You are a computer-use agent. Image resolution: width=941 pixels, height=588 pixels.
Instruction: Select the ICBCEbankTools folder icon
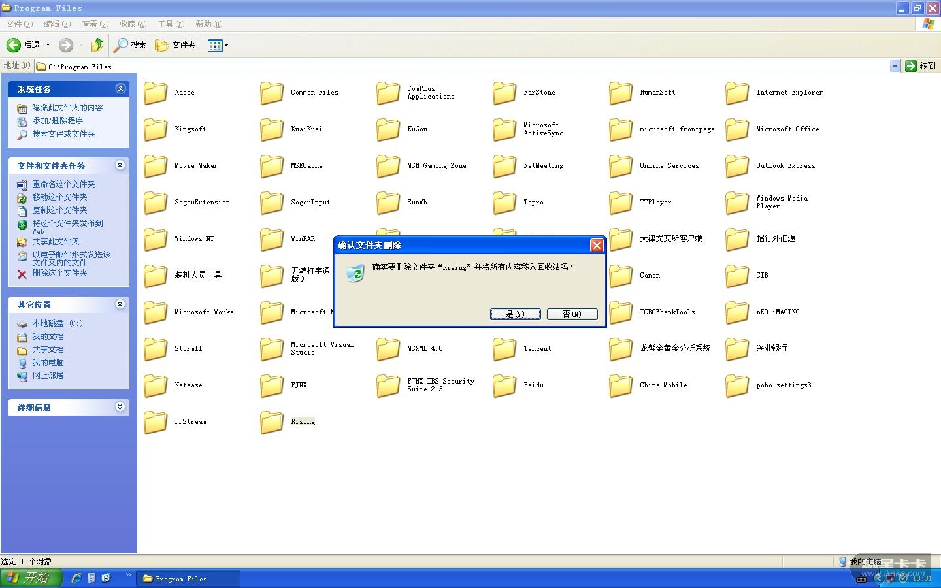pos(621,312)
